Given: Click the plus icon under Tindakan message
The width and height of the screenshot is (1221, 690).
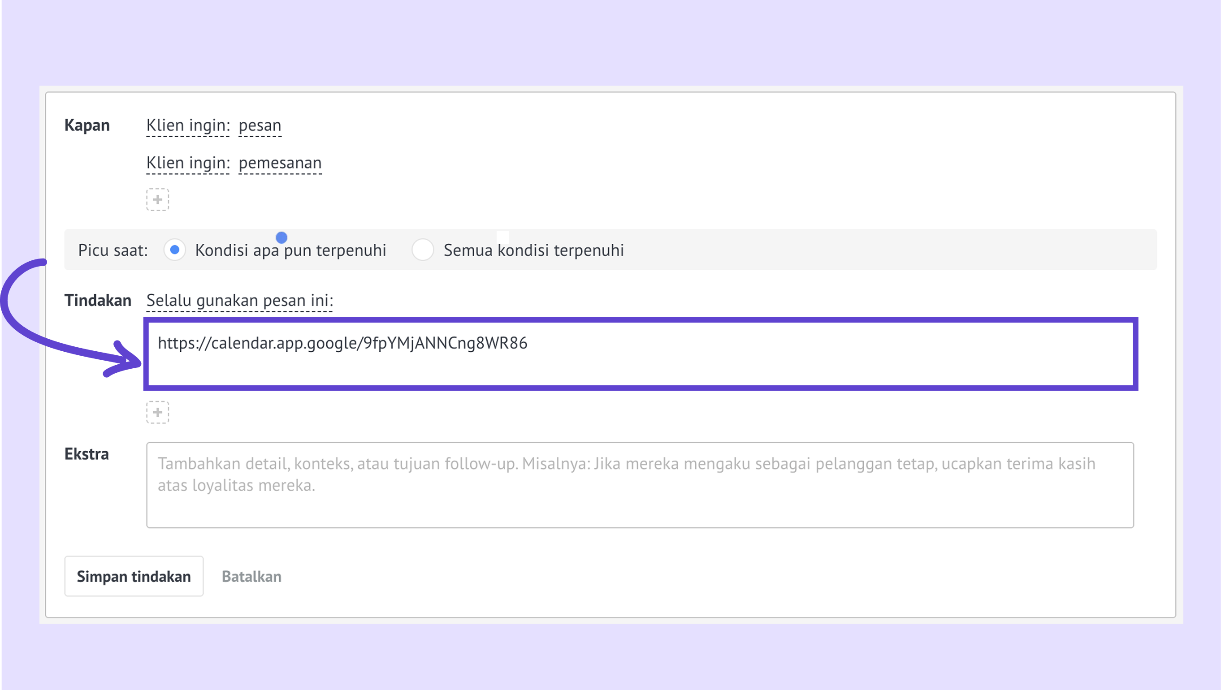Looking at the screenshot, I should pyautogui.click(x=157, y=412).
